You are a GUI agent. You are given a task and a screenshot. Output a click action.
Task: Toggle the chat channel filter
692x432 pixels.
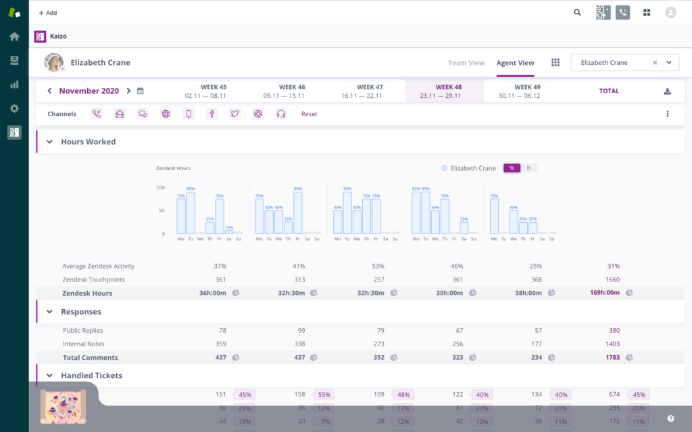[x=143, y=113]
